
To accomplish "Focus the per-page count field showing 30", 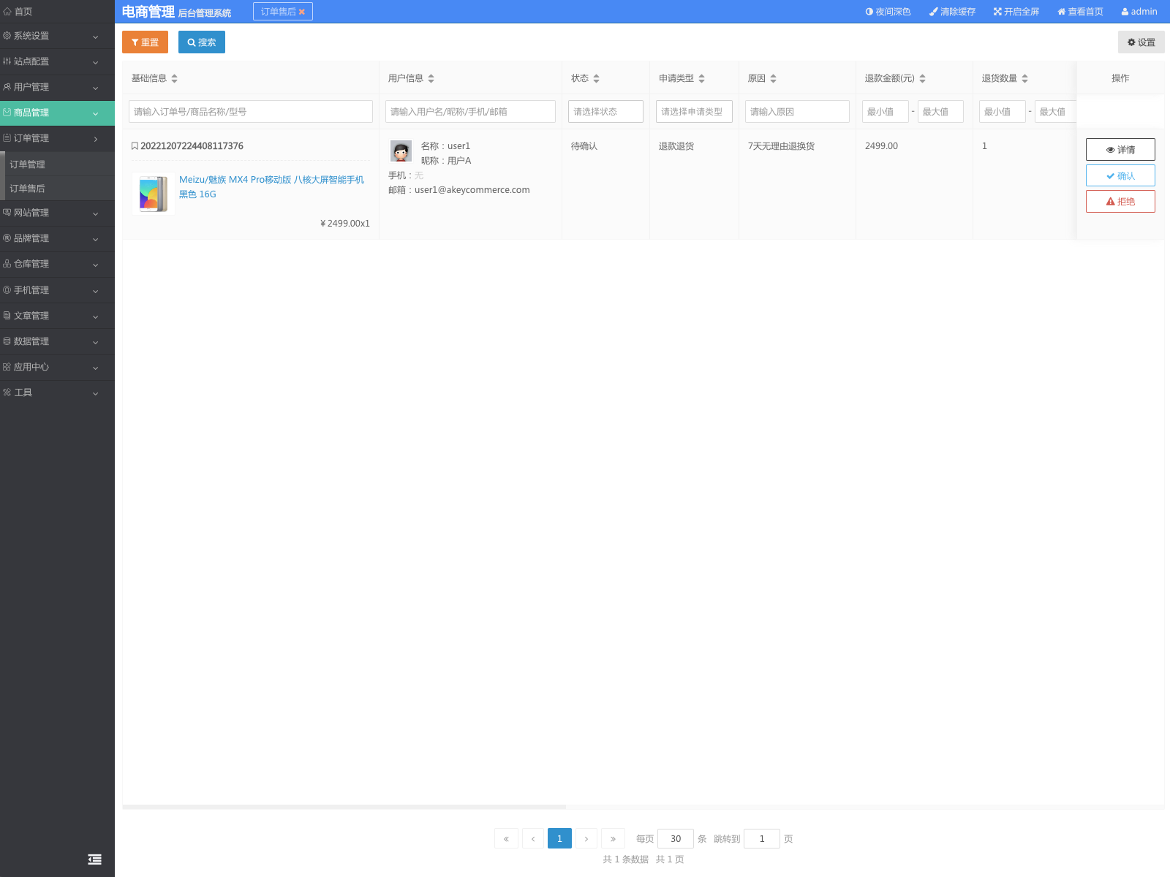I will click(676, 838).
